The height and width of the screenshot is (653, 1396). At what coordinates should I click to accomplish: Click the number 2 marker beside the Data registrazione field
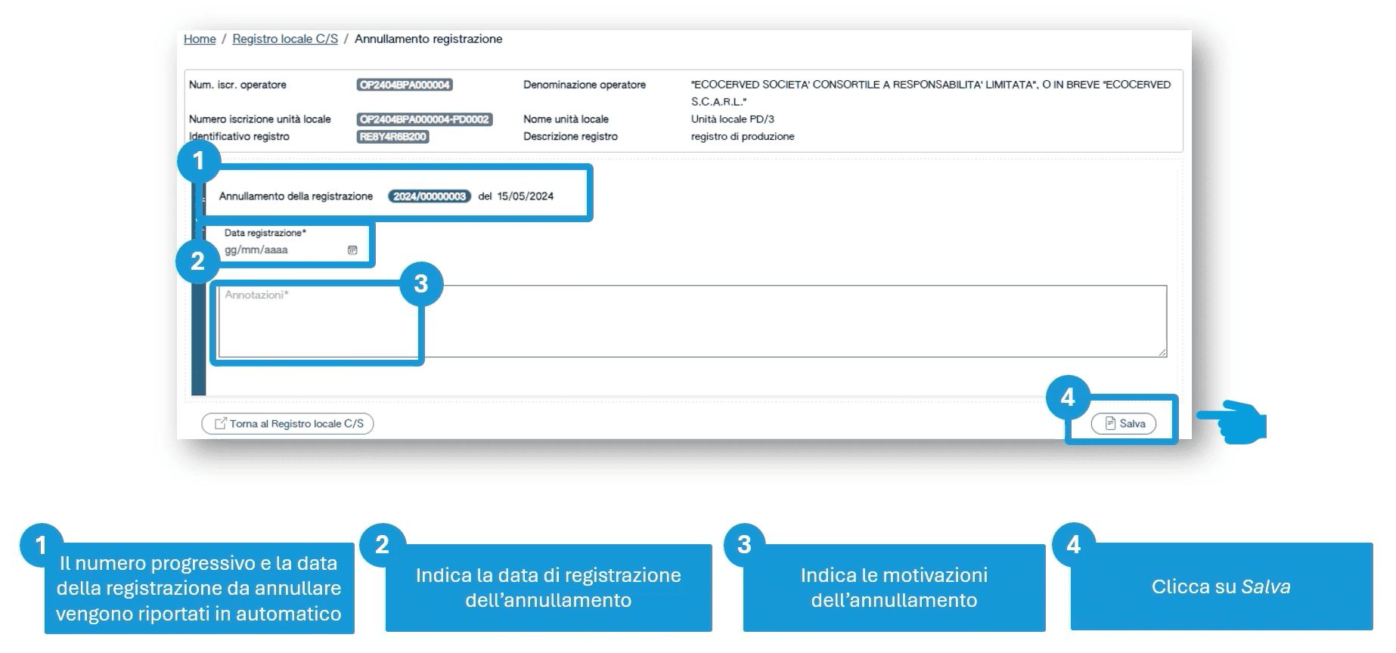point(197,262)
